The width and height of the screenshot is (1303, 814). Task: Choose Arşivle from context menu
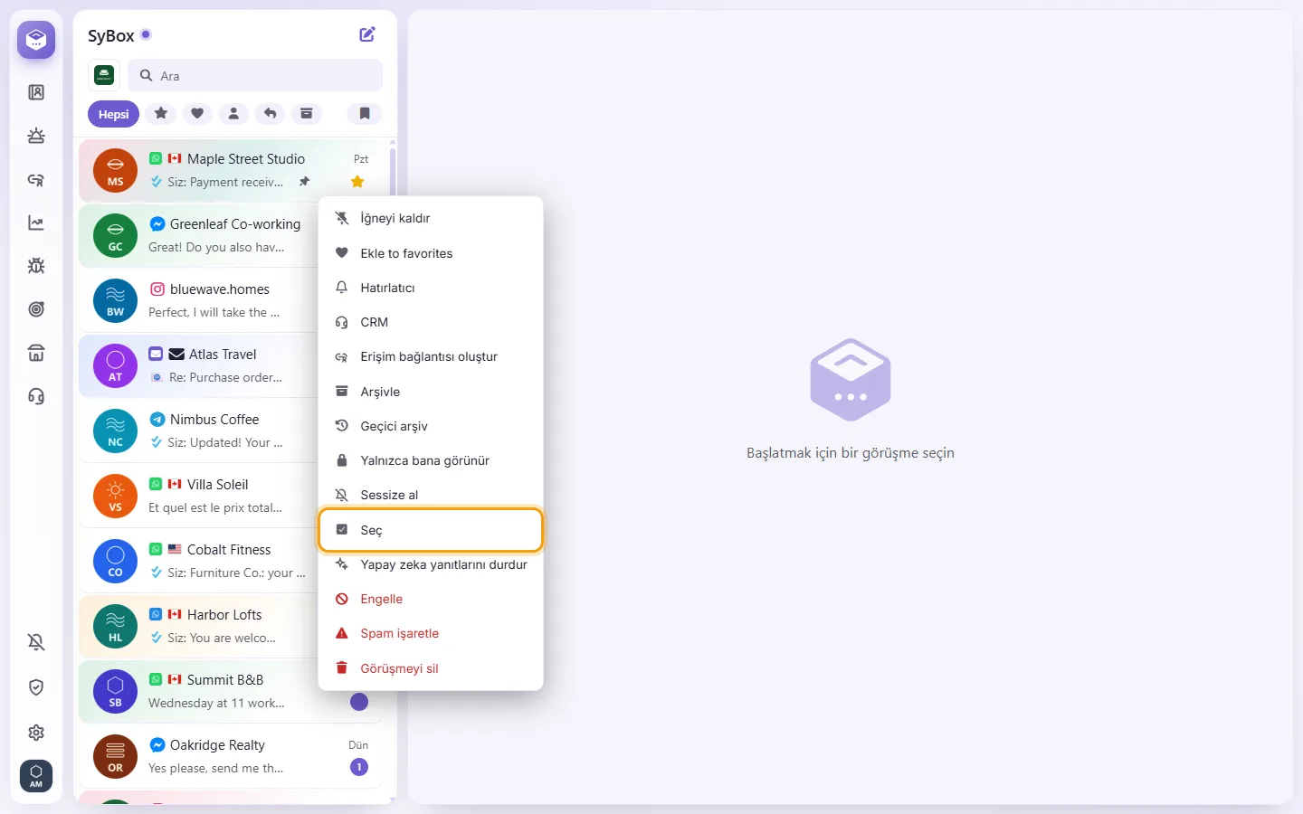click(431, 392)
